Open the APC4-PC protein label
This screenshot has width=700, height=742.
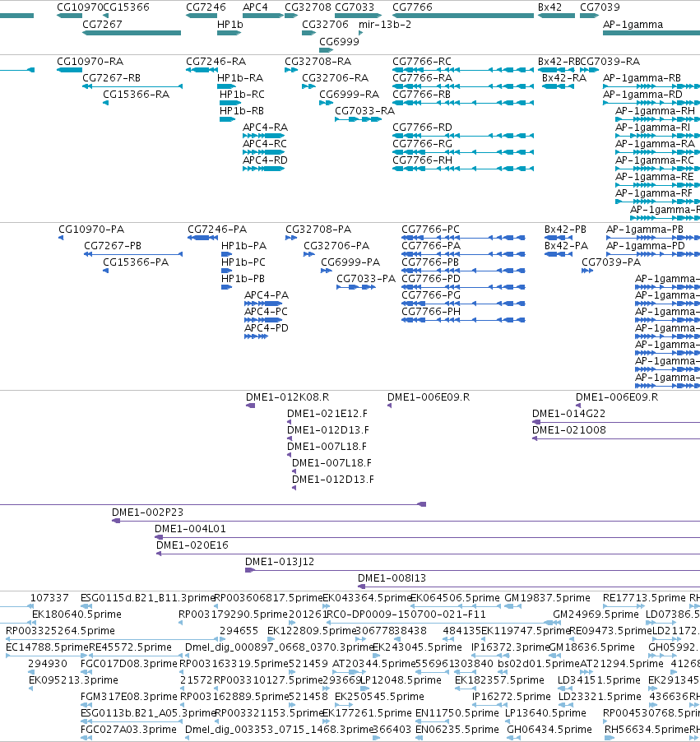coord(266,312)
